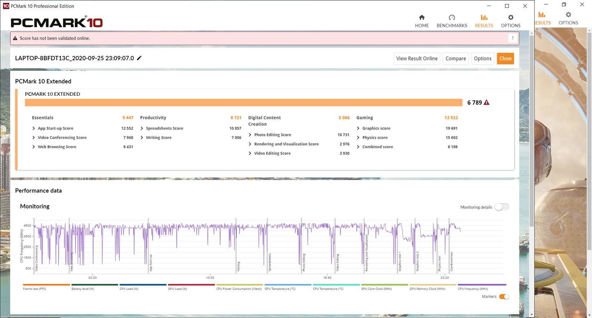This screenshot has width=592, height=318.
Task: Switch to the Benchmarks tab
Action: (x=452, y=21)
